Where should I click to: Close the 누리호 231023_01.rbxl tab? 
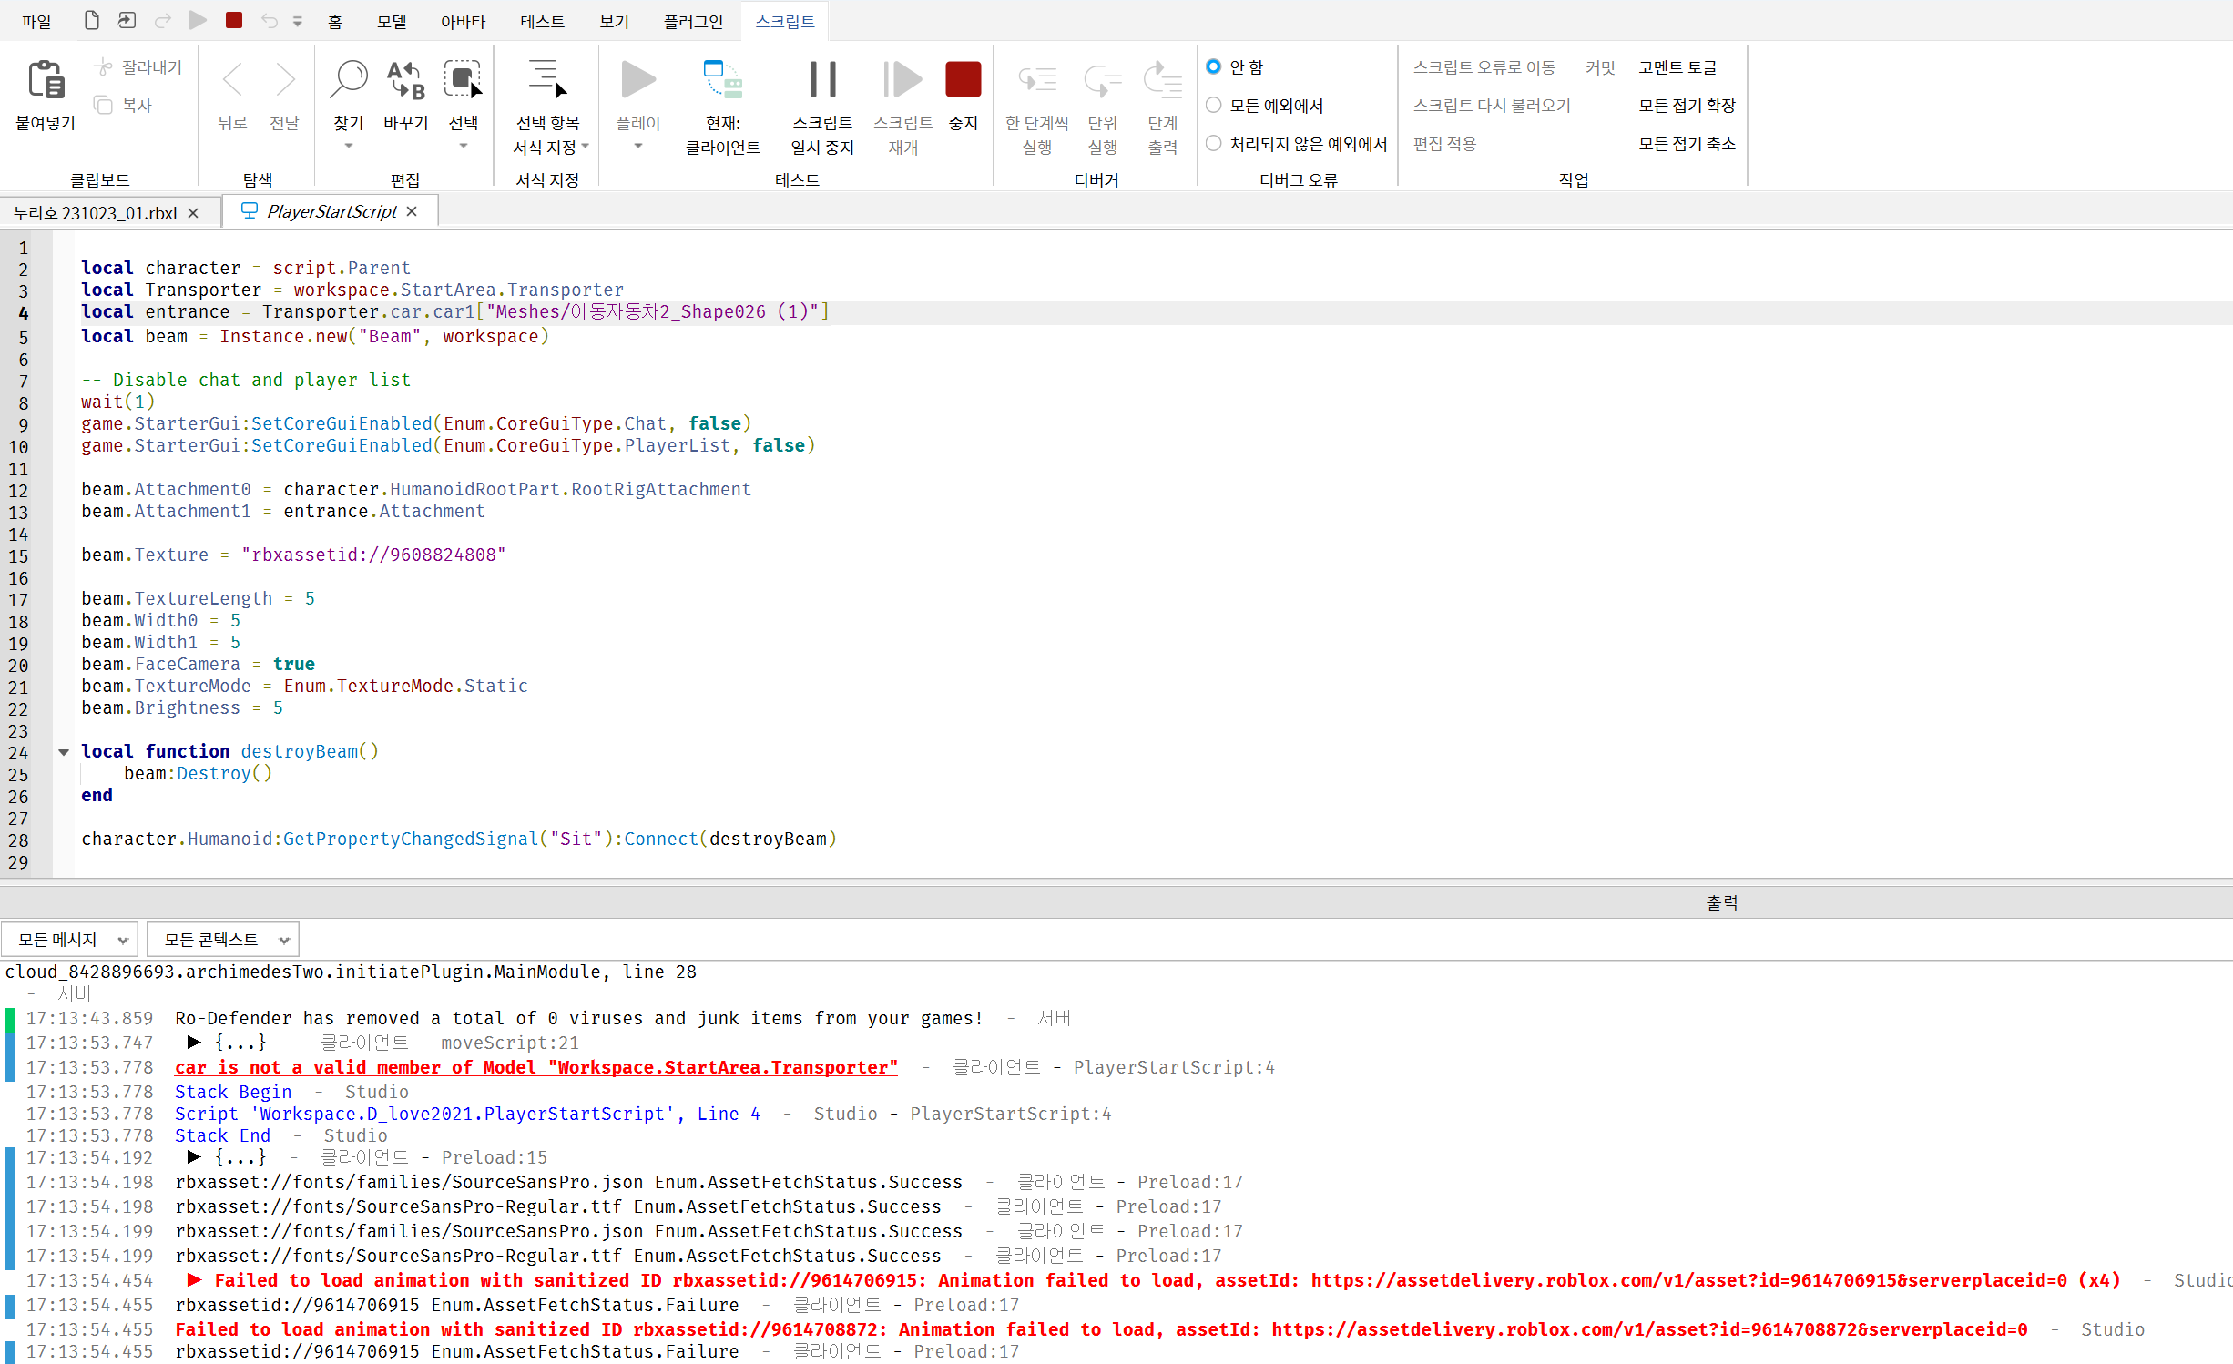click(x=193, y=213)
